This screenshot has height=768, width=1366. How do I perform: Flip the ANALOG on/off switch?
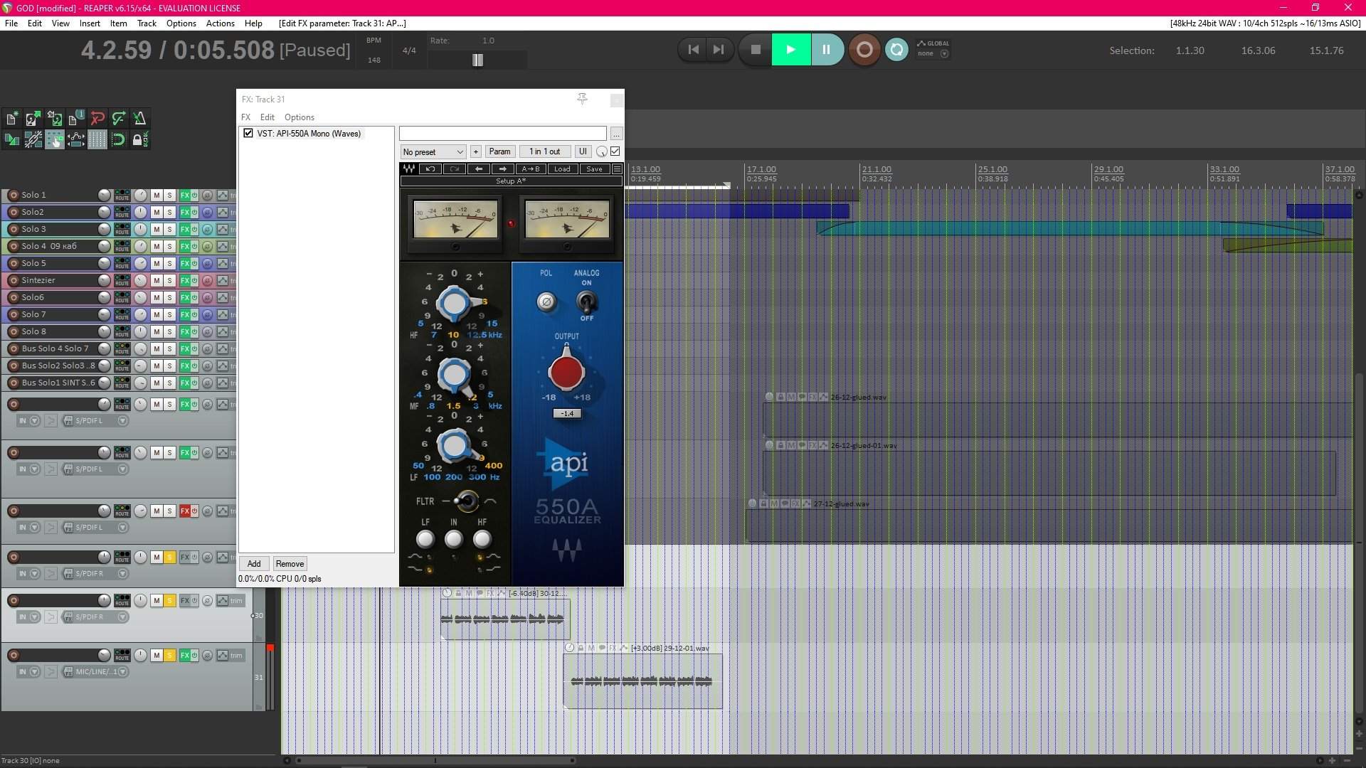pyautogui.click(x=586, y=302)
